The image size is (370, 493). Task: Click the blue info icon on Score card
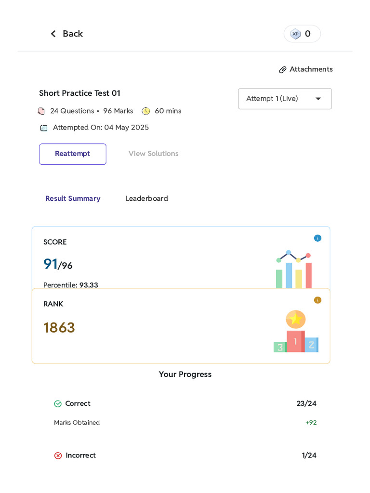point(318,238)
